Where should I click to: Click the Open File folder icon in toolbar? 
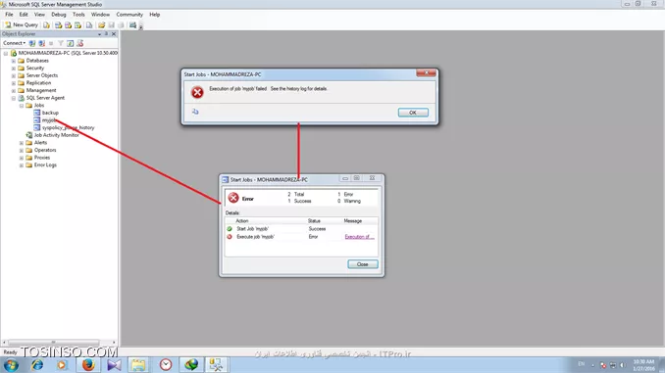point(101,25)
